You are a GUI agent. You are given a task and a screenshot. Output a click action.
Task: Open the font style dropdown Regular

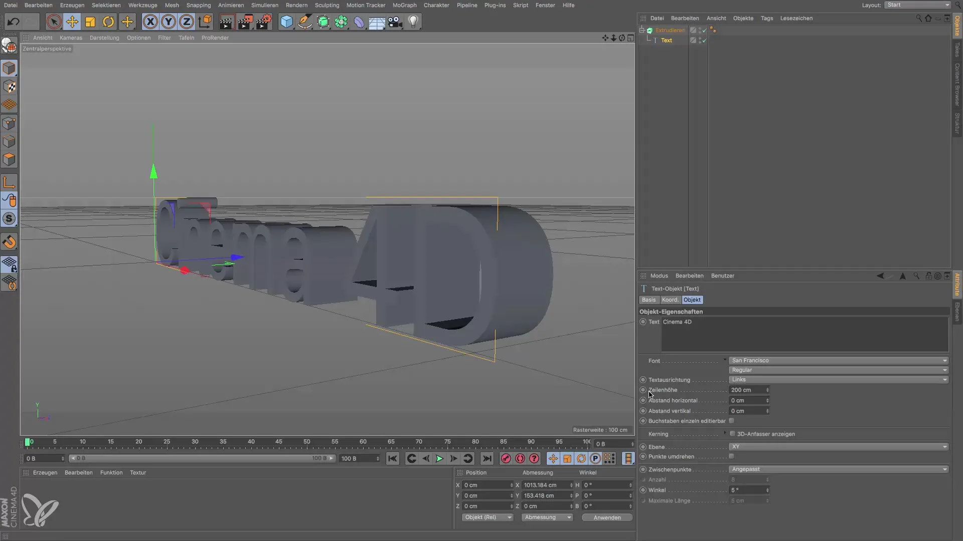click(838, 370)
